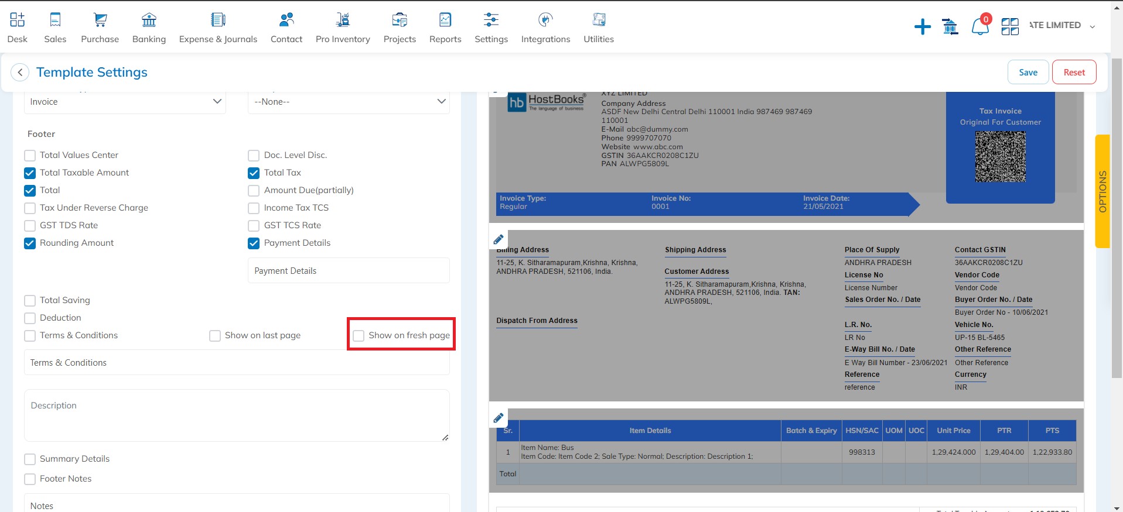Open the Projects icon
This screenshot has width=1123, height=512.
coord(400,20)
